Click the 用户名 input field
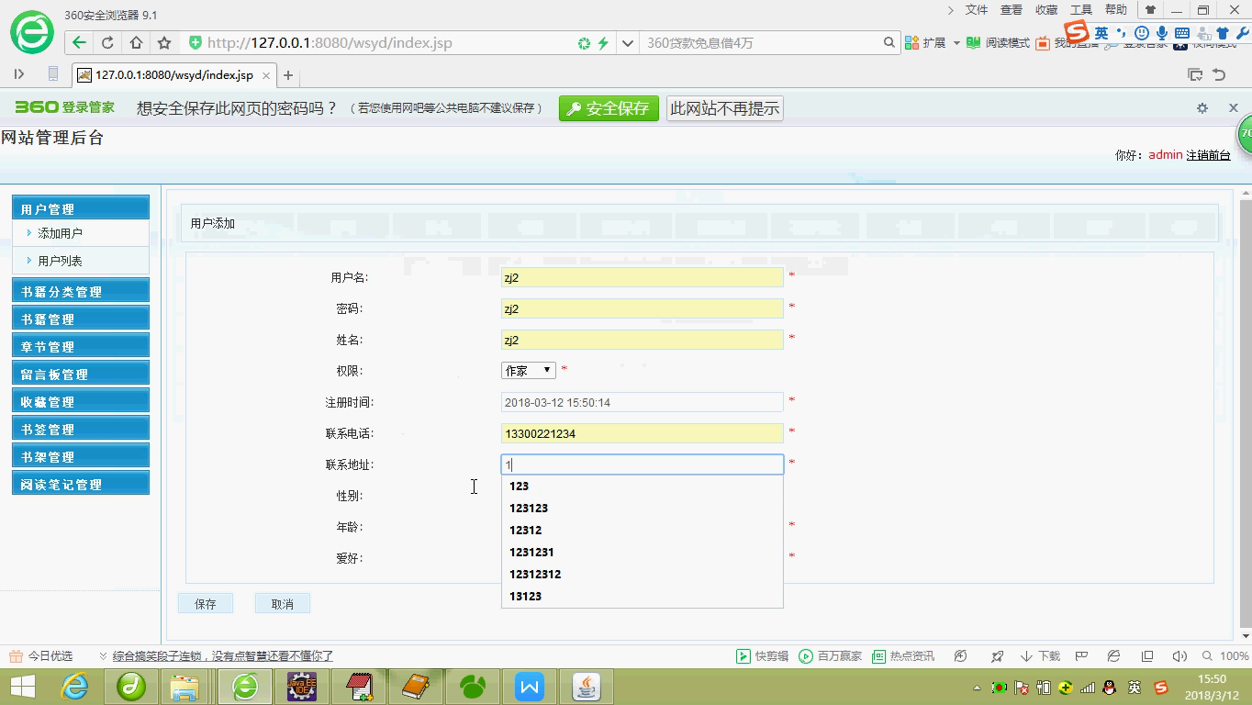The width and height of the screenshot is (1252, 705). tap(642, 277)
